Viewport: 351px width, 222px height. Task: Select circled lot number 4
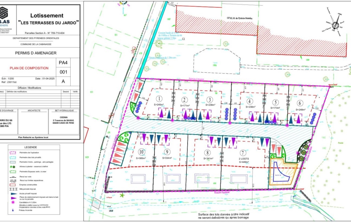(x=250, y=101)
